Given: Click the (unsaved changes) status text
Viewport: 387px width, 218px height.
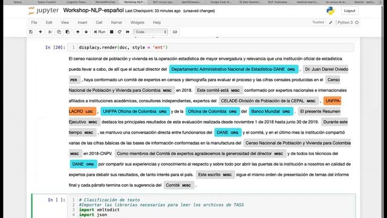Looking at the screenshot, I should click(x=199, y=11).
